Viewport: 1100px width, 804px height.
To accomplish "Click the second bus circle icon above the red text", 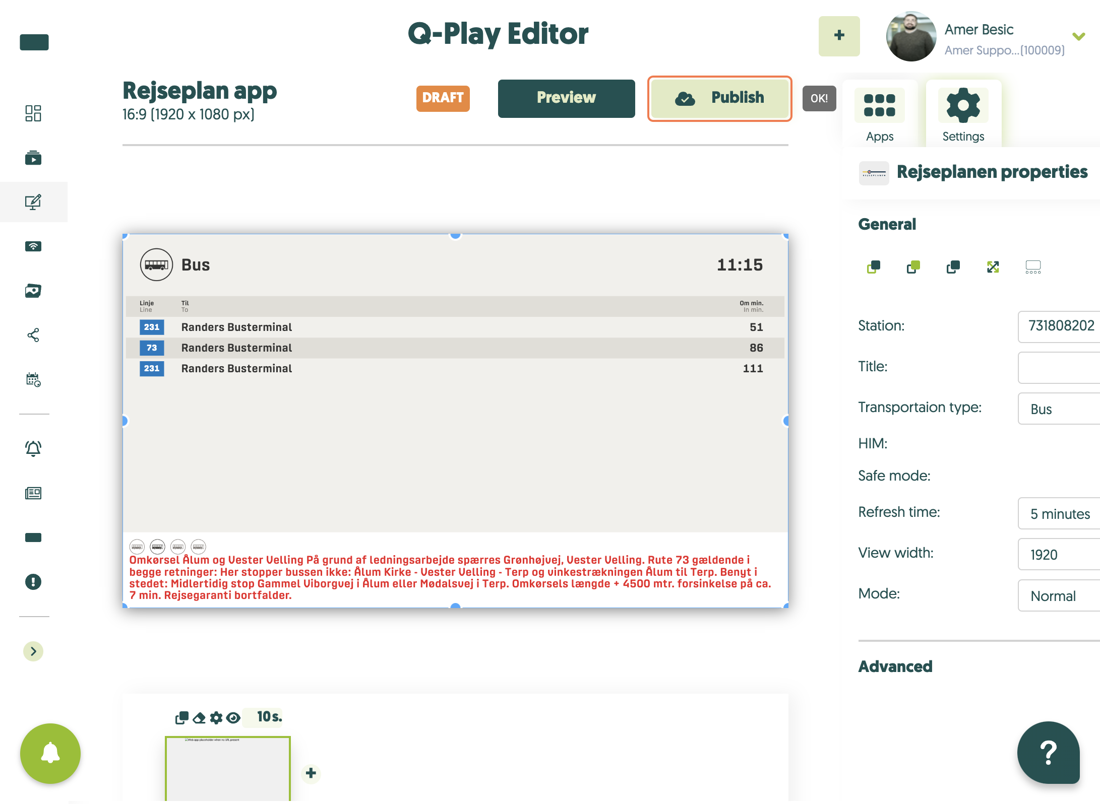I will tap(158, 547).
